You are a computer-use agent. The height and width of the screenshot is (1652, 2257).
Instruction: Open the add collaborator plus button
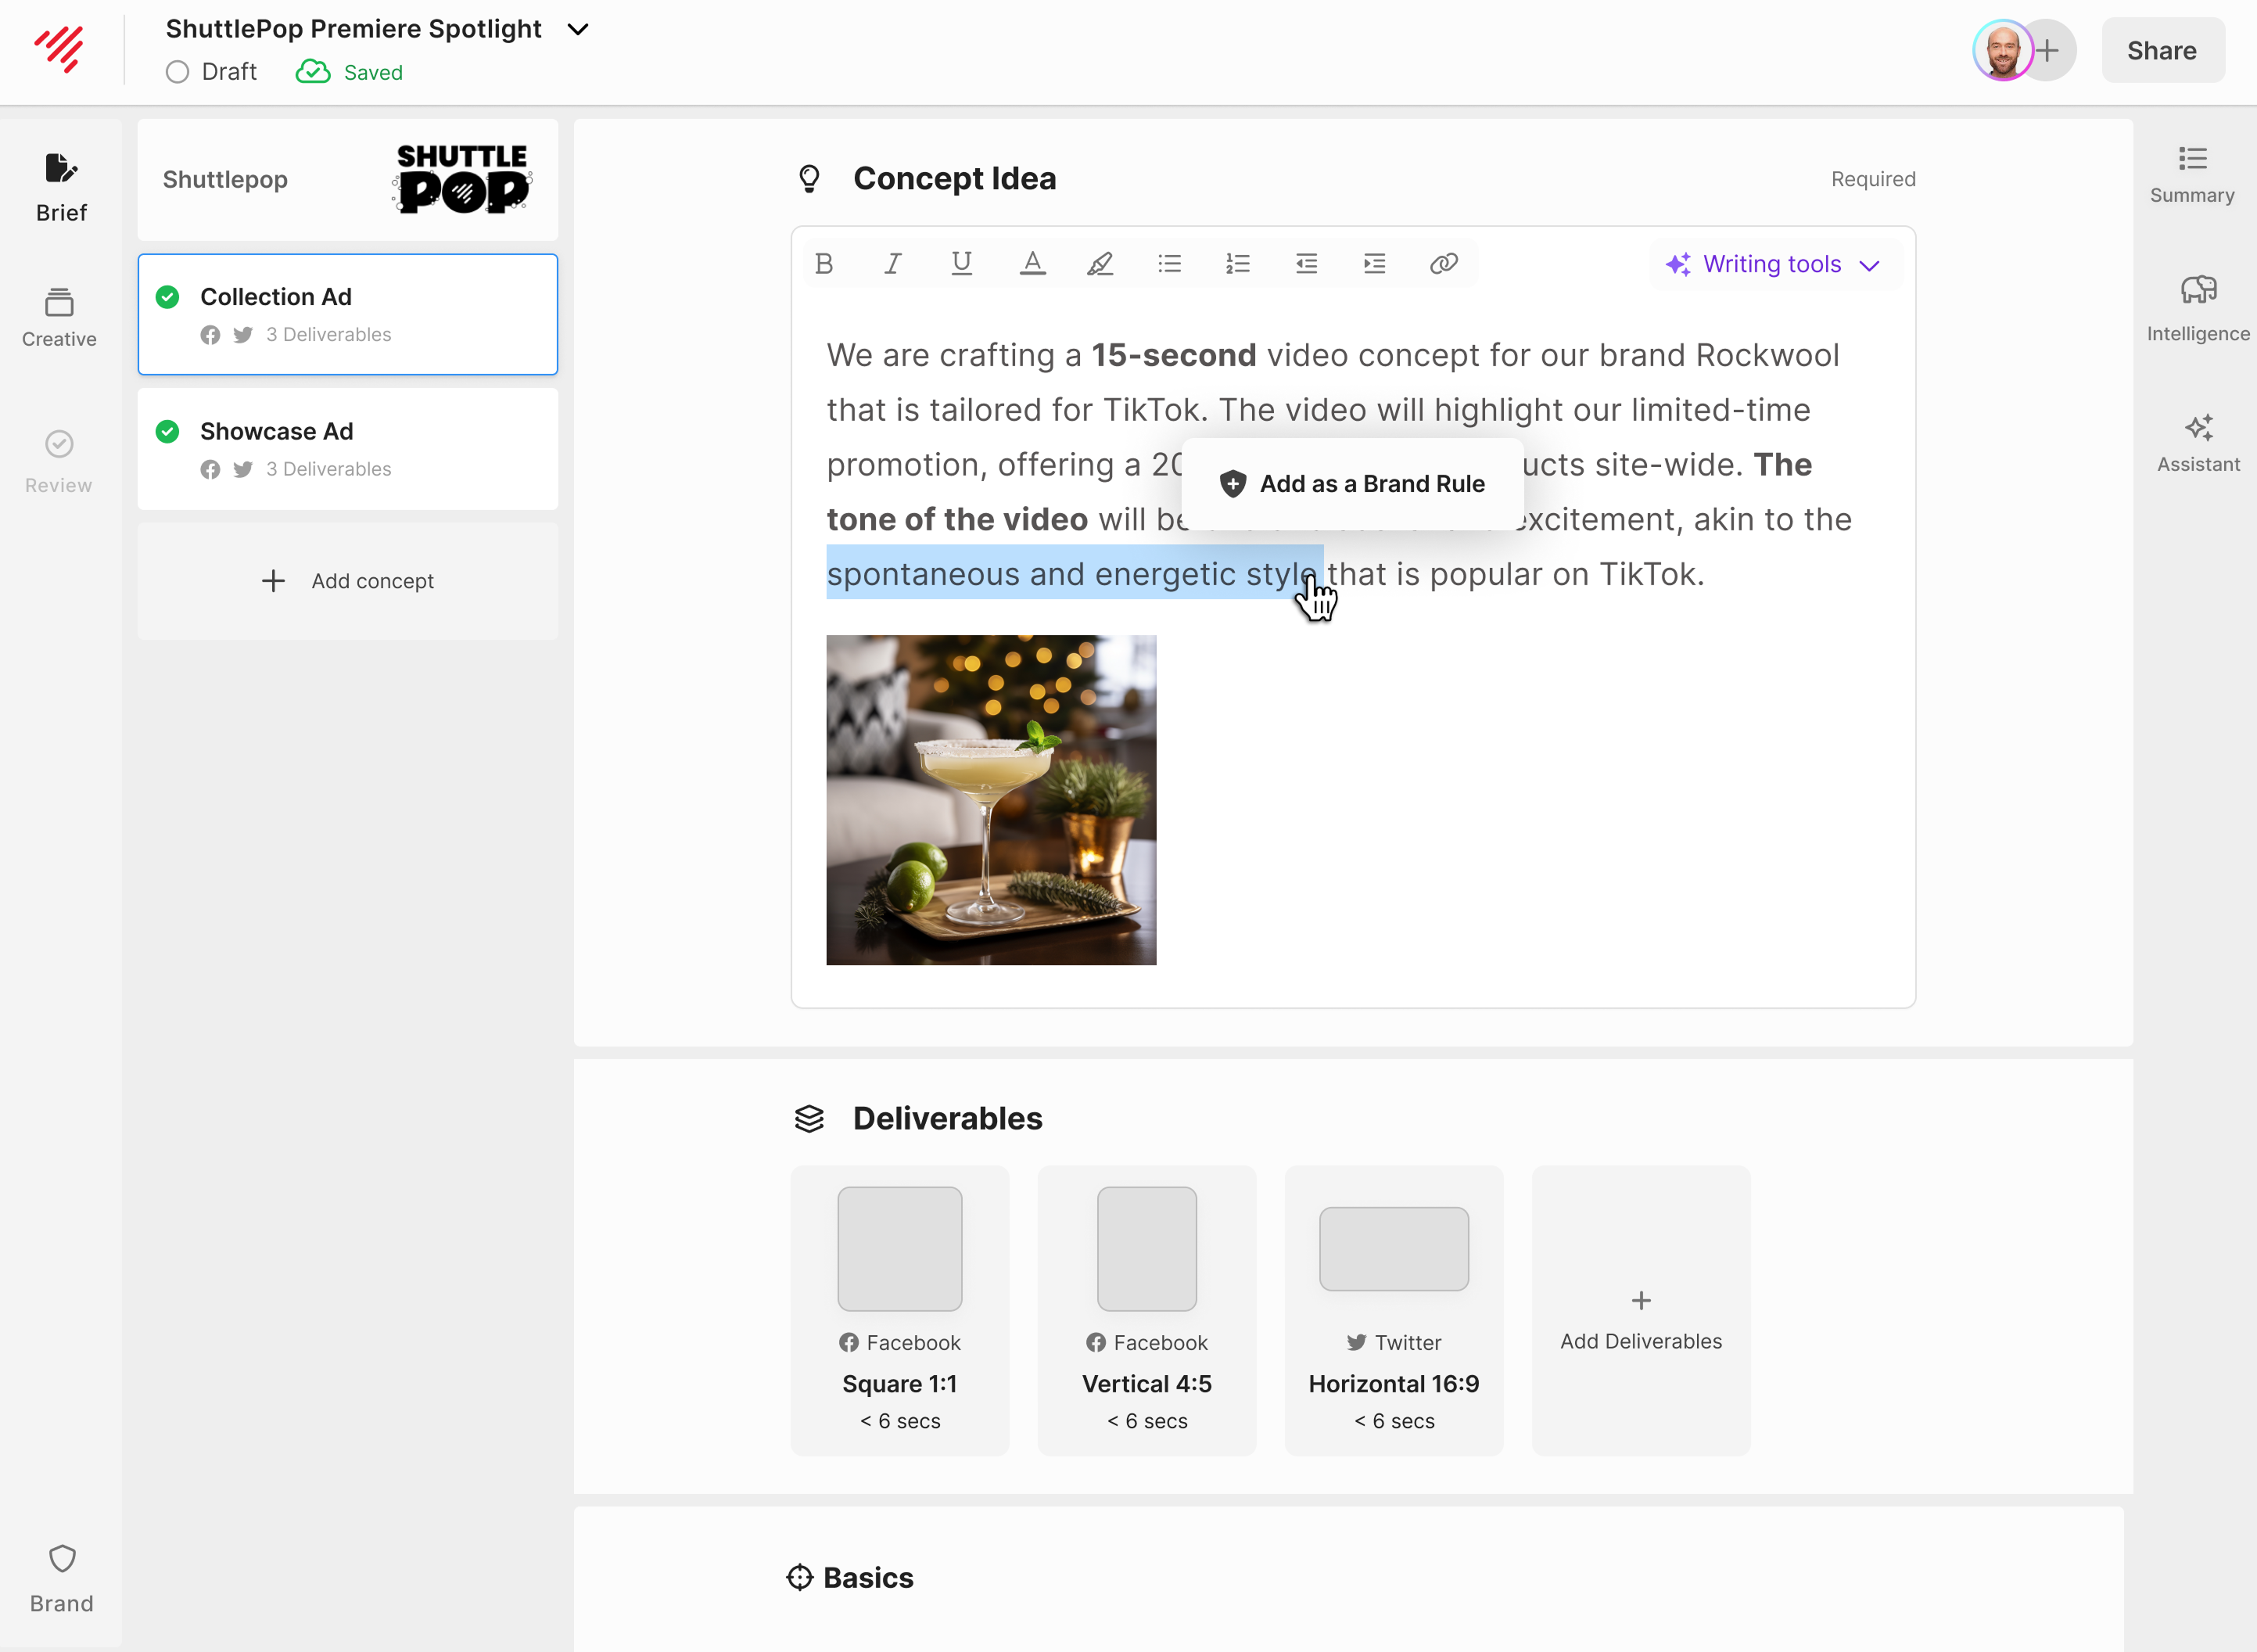[2048, 50]
